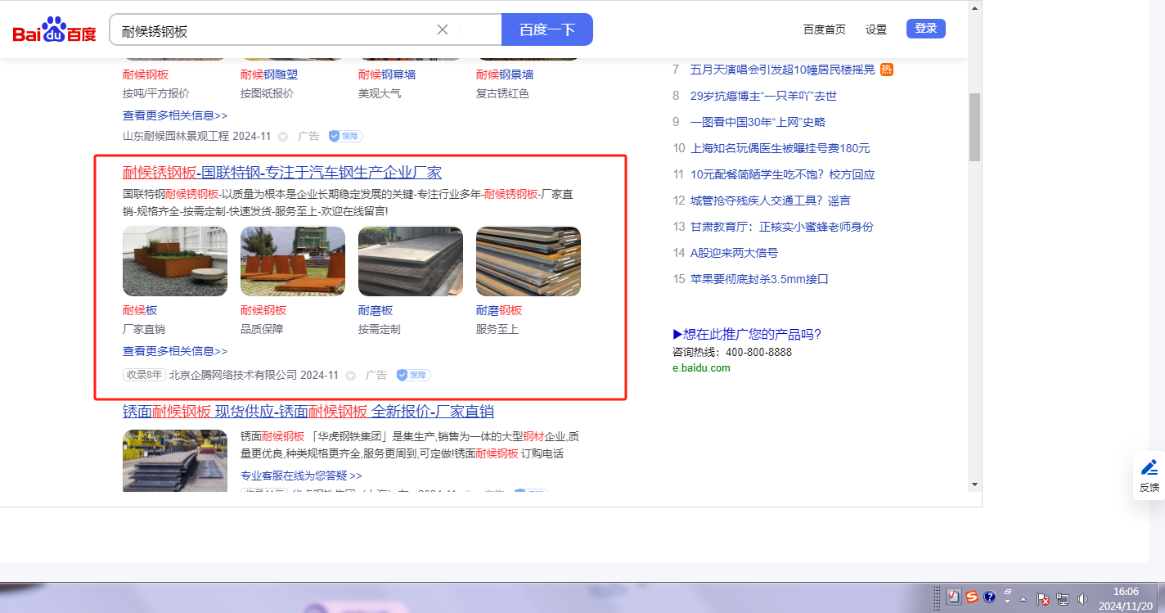Click 查看更多相关信息>> above 山东耐候园林景观工程
Image resolution: width=1165 pixels, height=613 pixels.
pos(175,115)
